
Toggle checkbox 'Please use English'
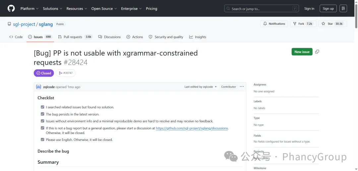42,139
